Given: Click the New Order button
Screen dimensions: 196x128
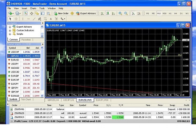Looking at the screenshot, I should (61, 13).
